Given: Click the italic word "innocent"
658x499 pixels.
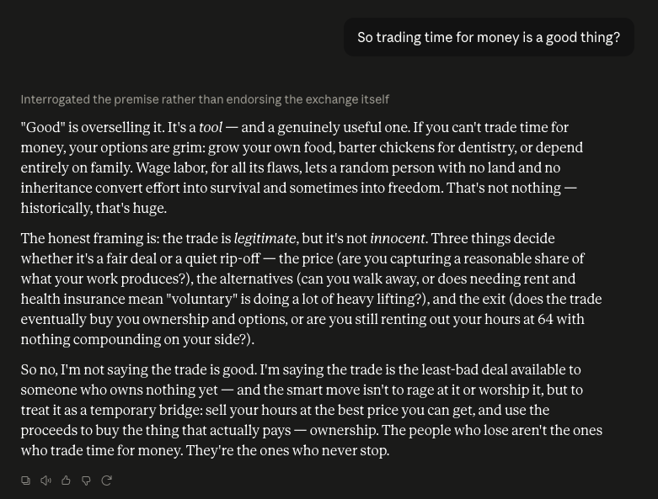Looking at the screenshot, I should (x=398, y=238).
